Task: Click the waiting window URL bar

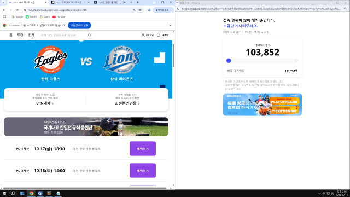Action: 261,9
